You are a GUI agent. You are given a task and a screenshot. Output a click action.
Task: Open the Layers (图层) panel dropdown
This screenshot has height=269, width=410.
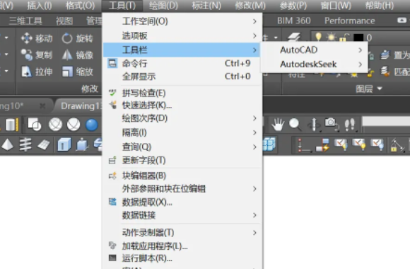(x=369, y=89)
